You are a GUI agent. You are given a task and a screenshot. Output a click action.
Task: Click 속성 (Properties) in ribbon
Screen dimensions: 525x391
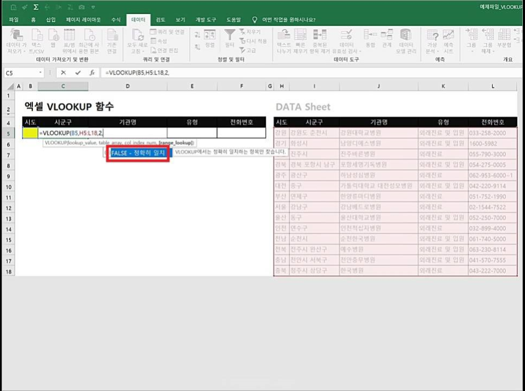pos(158,41)
